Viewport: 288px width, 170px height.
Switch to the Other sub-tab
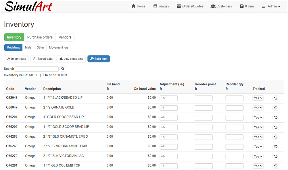click(40, 48)
